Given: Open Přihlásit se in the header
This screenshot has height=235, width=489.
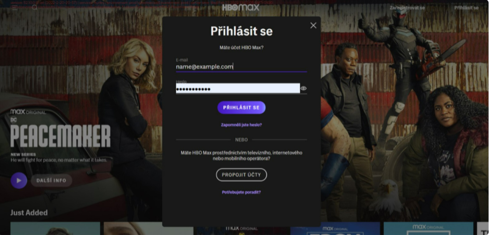Looking at the screenshot, I should point(466,8).
